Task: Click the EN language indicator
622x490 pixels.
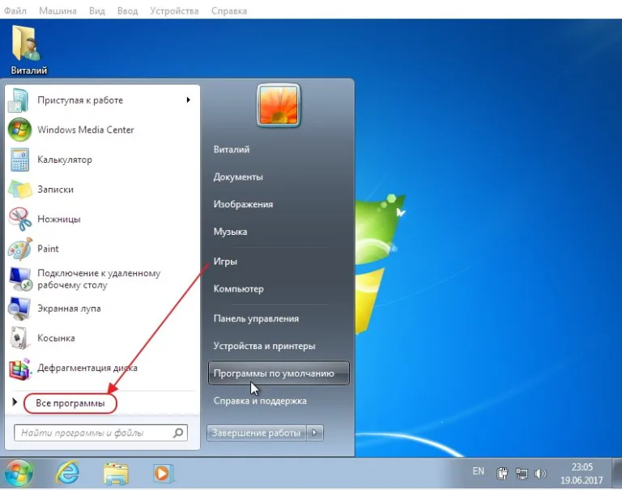Action: pos(478,471)
